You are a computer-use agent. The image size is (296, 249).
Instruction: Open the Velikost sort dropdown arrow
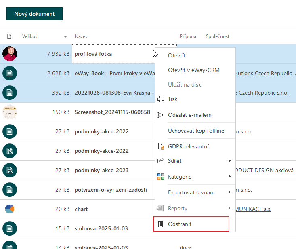point(65,36)
